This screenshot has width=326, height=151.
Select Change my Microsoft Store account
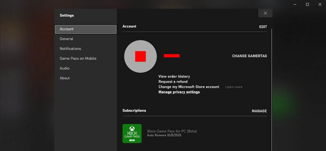pyautogui.click(x=189, y=87)
